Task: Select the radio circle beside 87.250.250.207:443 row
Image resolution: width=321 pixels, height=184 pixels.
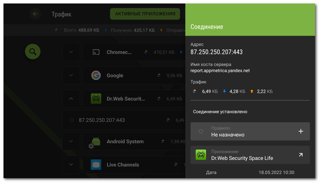Action: click(72, 120)
